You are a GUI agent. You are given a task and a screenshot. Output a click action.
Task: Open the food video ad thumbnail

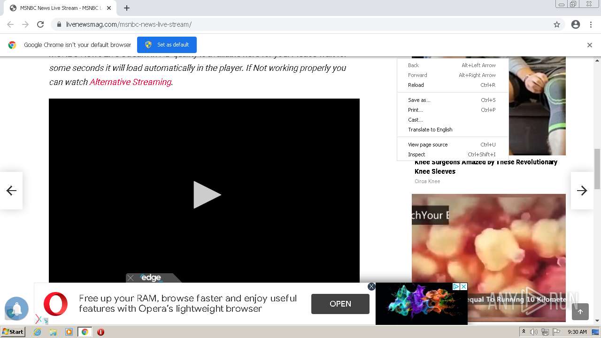488,257
